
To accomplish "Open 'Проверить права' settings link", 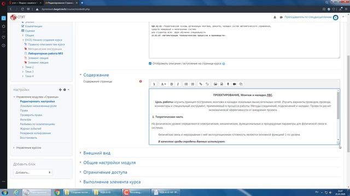I will click(31, 115).
